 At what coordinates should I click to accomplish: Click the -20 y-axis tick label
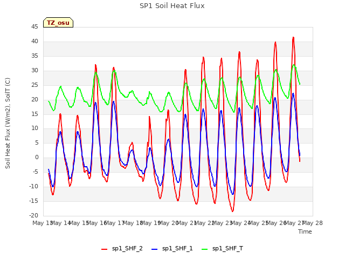click(x=33, y=216)
